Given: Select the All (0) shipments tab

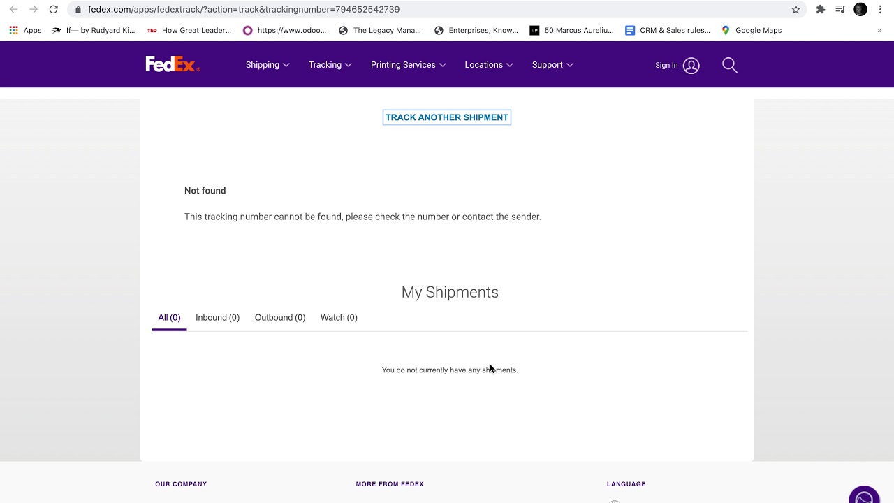Looking at the screenshot, I should pyautogui.click(x=169, y=318).
